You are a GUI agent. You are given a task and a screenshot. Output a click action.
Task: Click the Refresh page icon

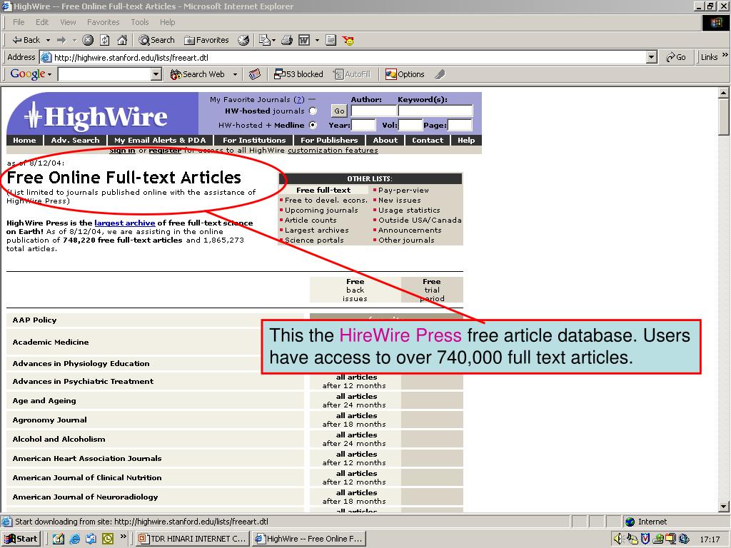[105, 40]
